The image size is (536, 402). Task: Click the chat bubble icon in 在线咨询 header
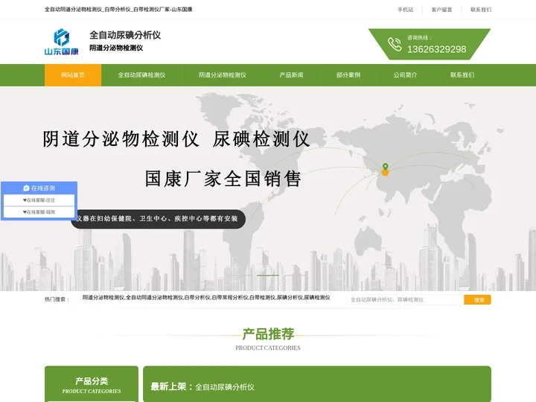[x=26, y=188]
